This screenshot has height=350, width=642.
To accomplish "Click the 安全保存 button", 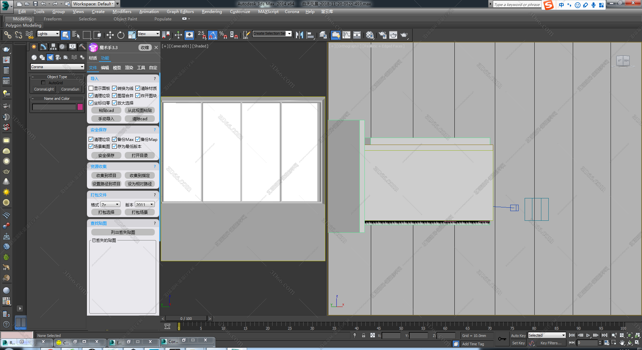I will 106,155.
